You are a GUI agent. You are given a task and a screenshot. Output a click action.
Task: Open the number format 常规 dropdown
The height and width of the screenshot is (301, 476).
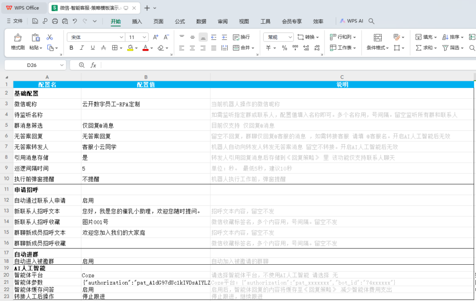tap(290, 37)
